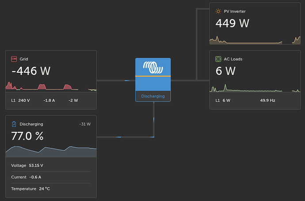Open the AC Loads card title
This screenshot has height=201, width=305.
[233, 59]
